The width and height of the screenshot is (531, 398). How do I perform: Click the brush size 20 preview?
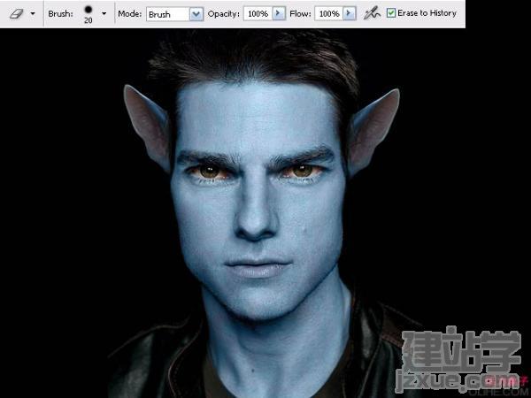coord(88,14)
